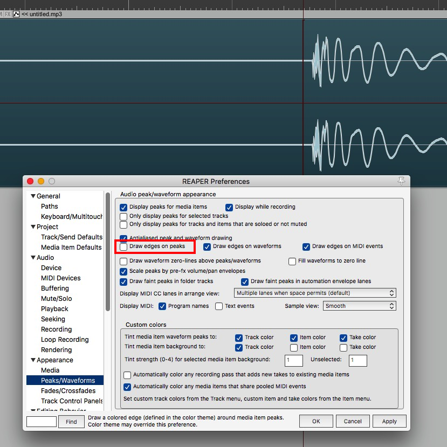The height and width of the screenshot is (447, 447).
Task: Check Only display peaks for soloed or not muted
Action: pos(123,225)
